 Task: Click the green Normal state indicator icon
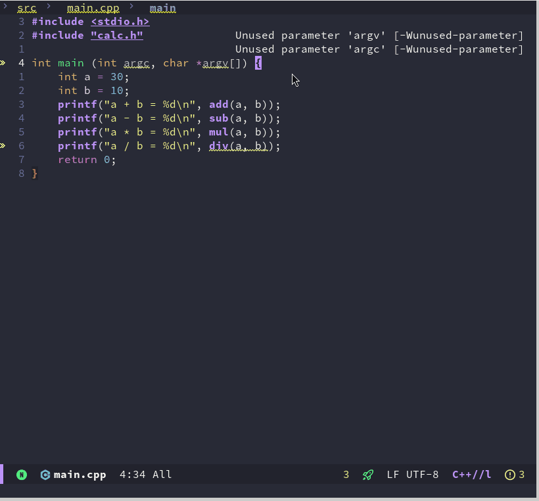(x=22, y=475)
